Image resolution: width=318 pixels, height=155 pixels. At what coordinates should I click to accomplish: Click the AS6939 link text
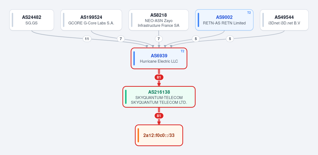pos(159,56)
